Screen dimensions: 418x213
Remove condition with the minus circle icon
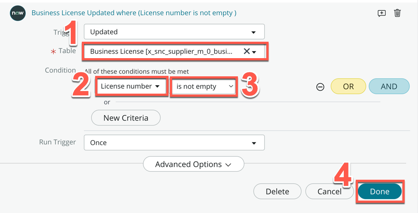click(x=320, y=87)
